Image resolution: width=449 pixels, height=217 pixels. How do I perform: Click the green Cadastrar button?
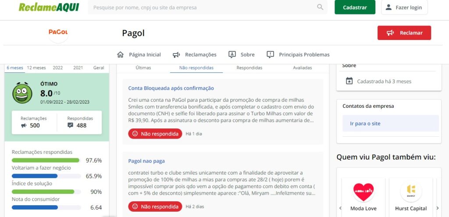(355, 7)
